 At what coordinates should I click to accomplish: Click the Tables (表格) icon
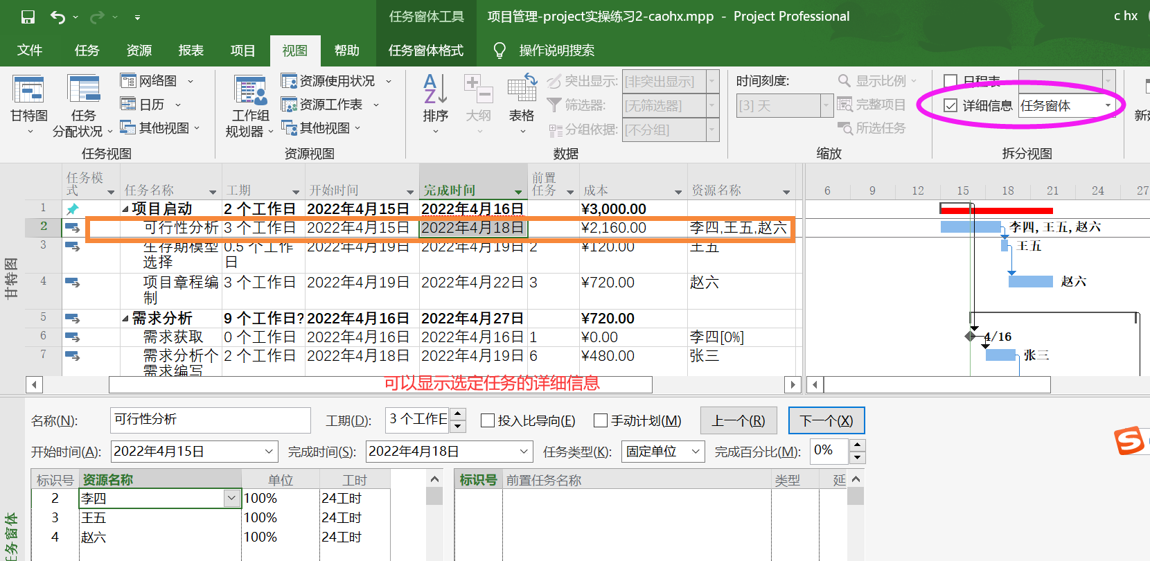522,89
